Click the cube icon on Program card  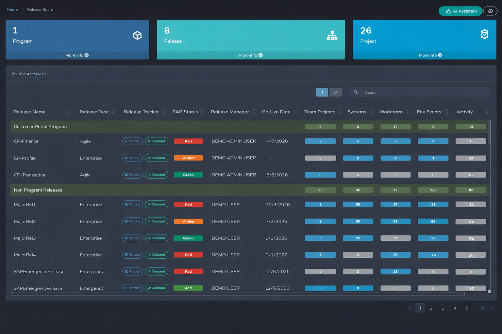point(137,35)
